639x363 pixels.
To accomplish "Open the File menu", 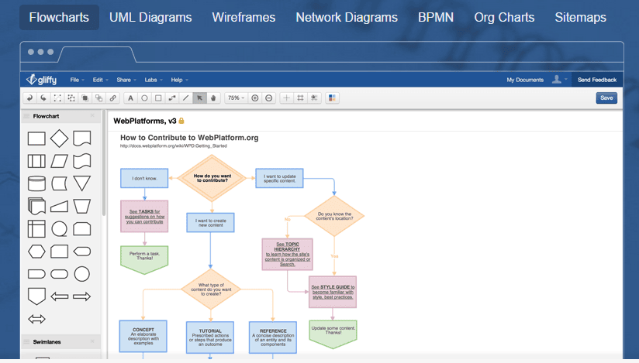I will coord(77,80).
